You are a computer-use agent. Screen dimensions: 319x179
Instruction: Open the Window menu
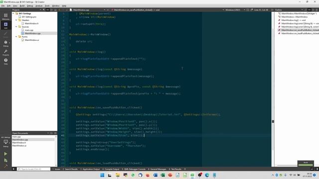click(56, 6)
